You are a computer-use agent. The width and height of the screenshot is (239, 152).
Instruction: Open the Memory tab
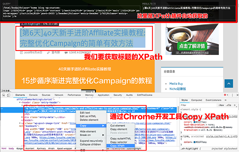point(89,95)
